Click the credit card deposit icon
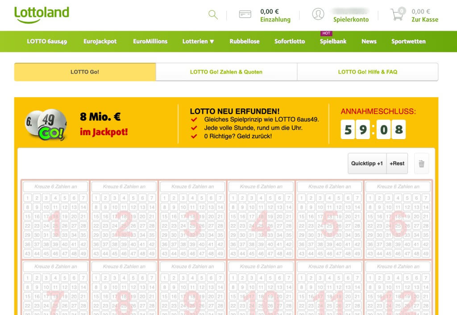The image size is (457, 315). [245, 14]
